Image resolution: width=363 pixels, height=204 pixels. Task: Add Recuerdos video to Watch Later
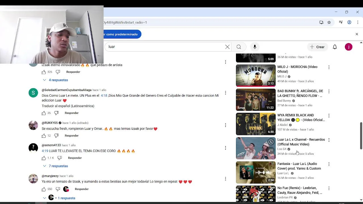click(271, 142)
